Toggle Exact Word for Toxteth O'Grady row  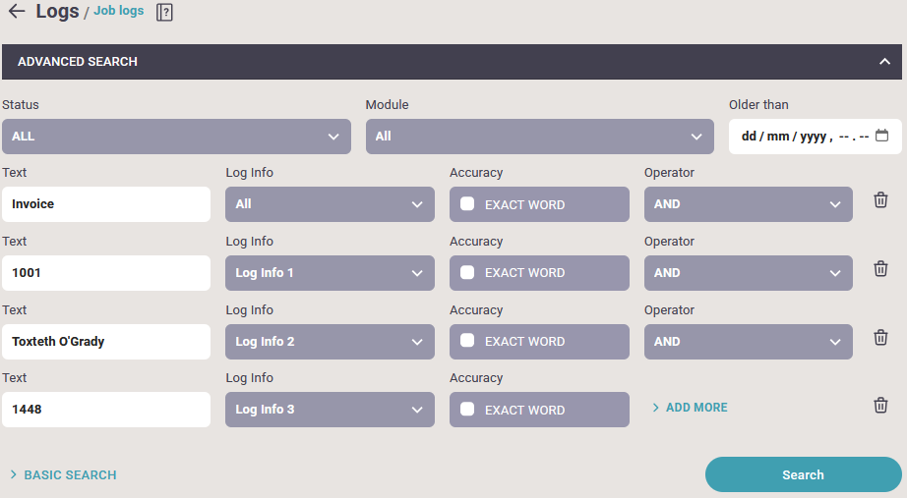coord(467,341)
